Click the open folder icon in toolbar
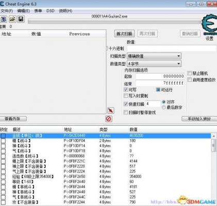217x206 pixels. pyautogui.click(x=12, y=19)
